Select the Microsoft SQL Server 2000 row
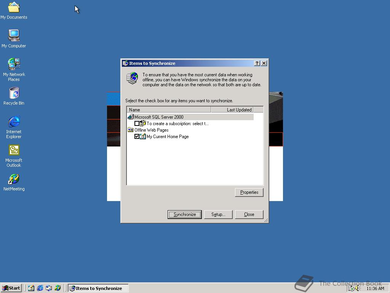Viewport: 390px width, 293px height. [x=190, y=117]
